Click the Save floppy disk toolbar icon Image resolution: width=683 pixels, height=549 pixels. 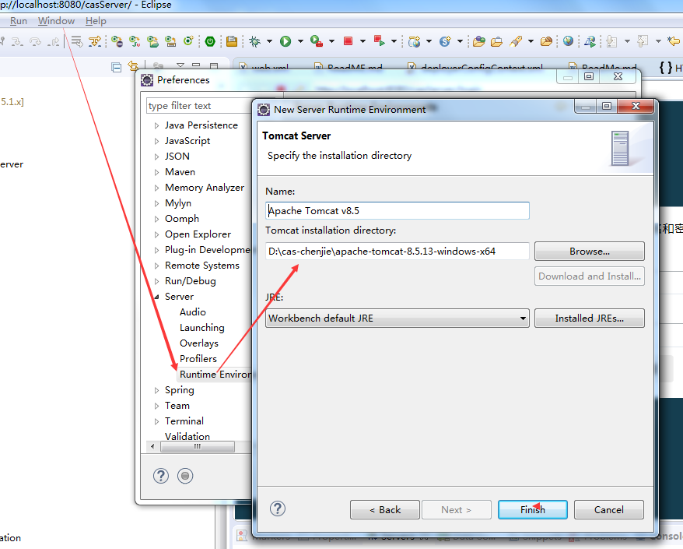click(x=232, y=41)
